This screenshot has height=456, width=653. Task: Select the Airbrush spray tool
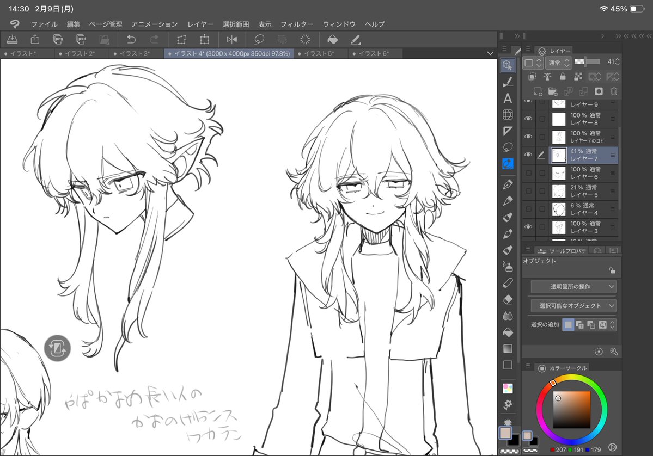tap(508, 266)
